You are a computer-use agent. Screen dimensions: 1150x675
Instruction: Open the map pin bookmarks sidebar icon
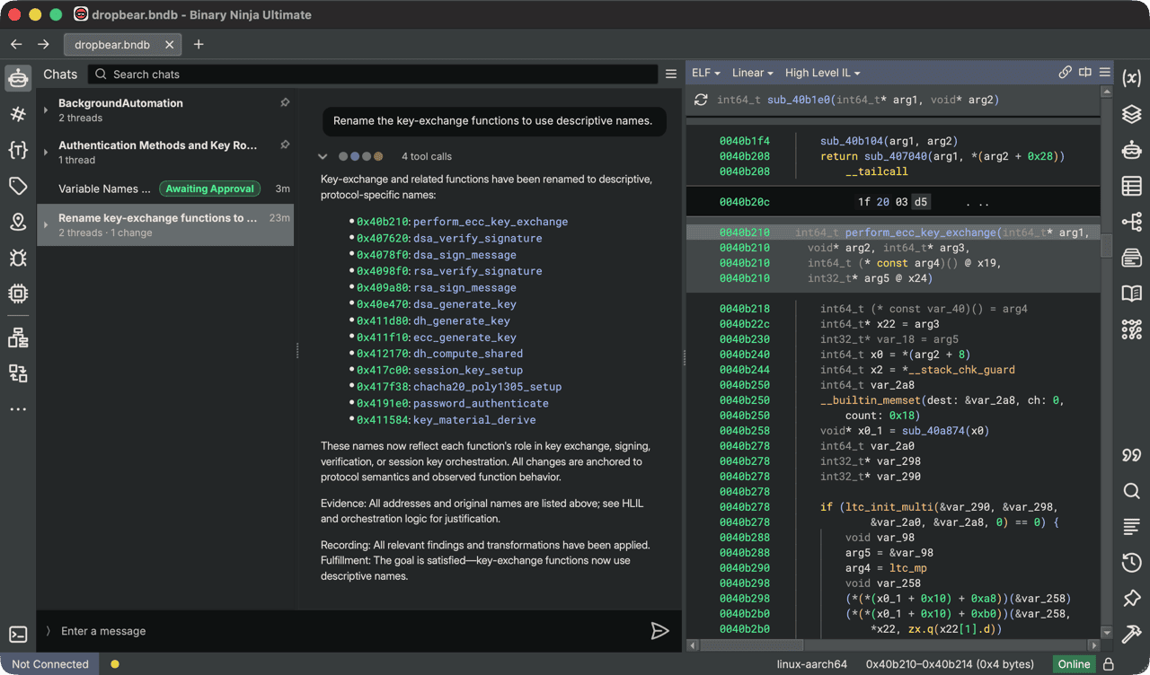[x=18, y=222]
